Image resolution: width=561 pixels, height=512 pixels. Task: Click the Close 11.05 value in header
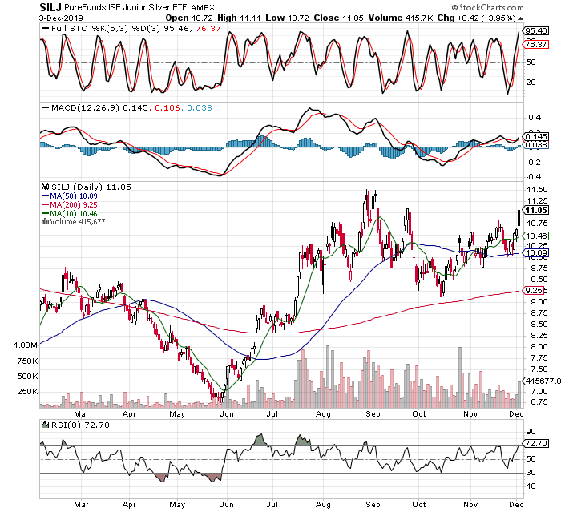(338, 18)
